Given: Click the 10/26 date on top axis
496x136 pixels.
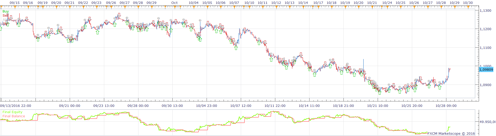Looking at the screenshot, I should tap(414, 3).
